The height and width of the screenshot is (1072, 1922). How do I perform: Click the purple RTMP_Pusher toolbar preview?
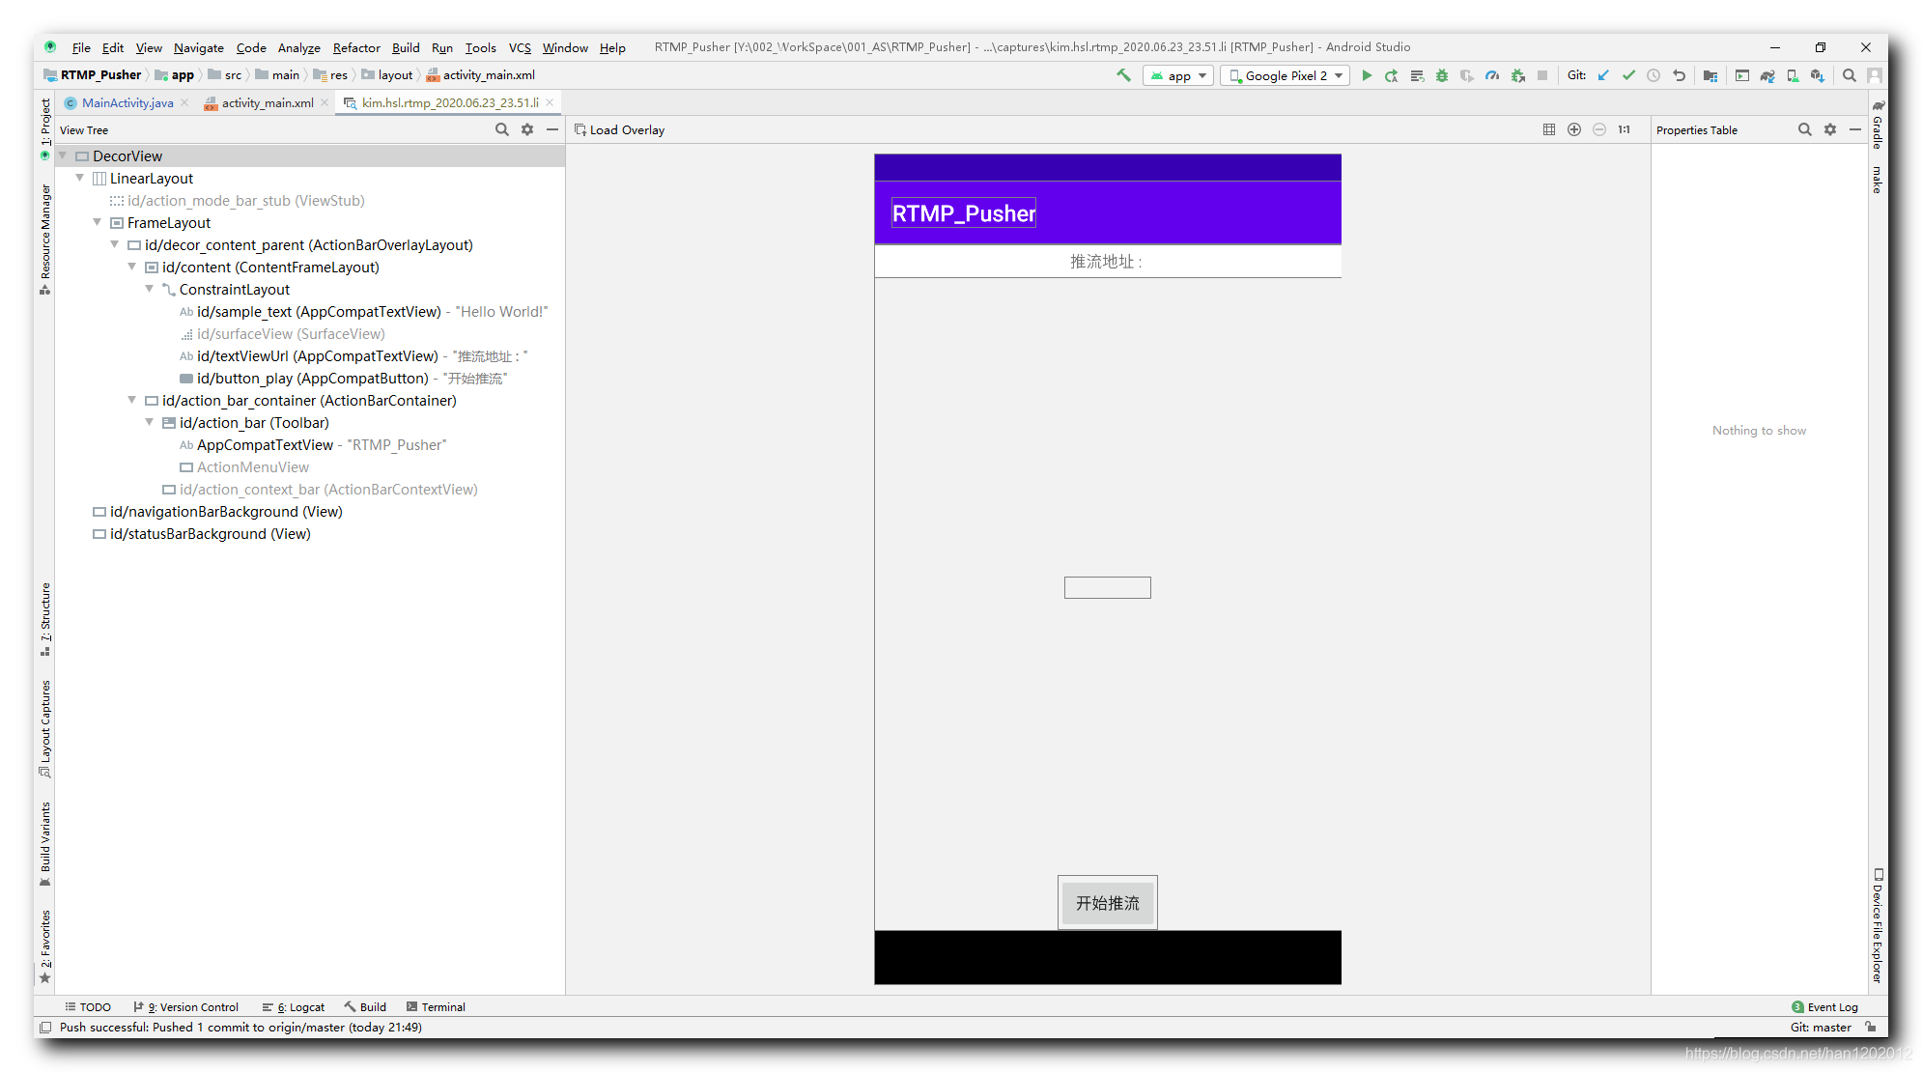tap(1107, 212)
